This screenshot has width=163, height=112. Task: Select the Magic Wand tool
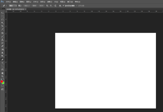click(x=2, y=23)
